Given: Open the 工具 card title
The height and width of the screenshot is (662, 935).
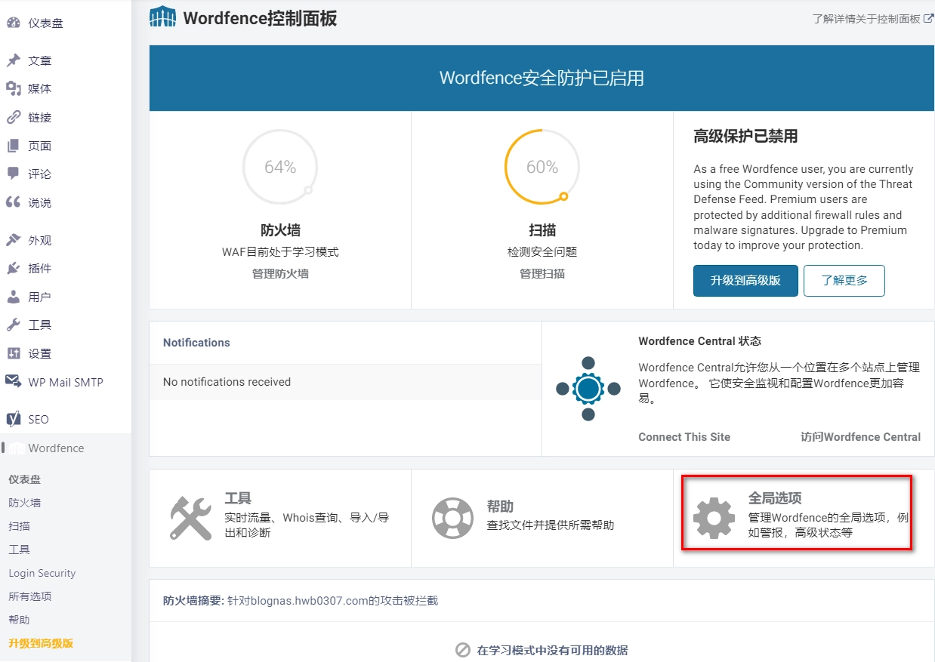Looking at the screenshot, I should [x=238, y=499].
